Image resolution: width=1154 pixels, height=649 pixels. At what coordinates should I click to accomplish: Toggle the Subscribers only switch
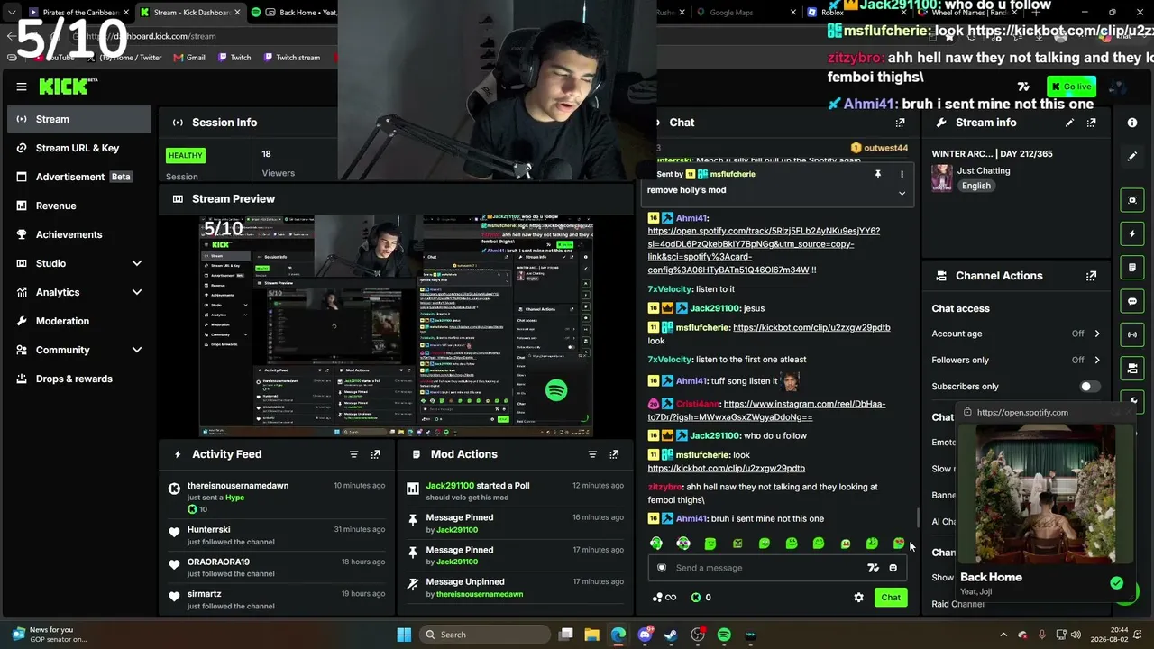(x=1089, y=387)
